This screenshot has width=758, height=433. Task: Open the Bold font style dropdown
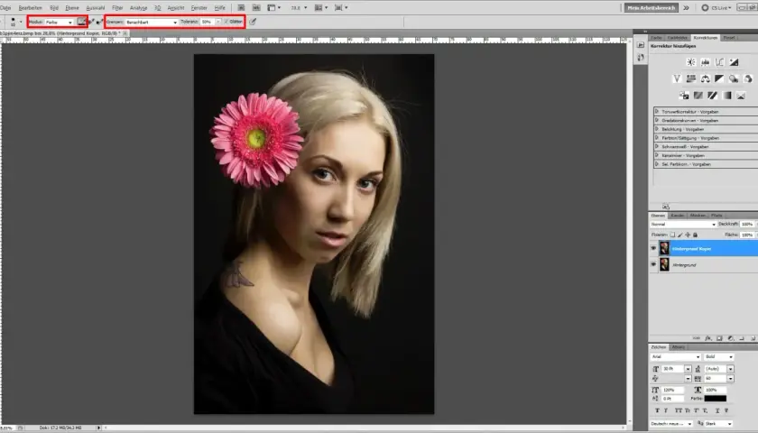coord(719,356)
